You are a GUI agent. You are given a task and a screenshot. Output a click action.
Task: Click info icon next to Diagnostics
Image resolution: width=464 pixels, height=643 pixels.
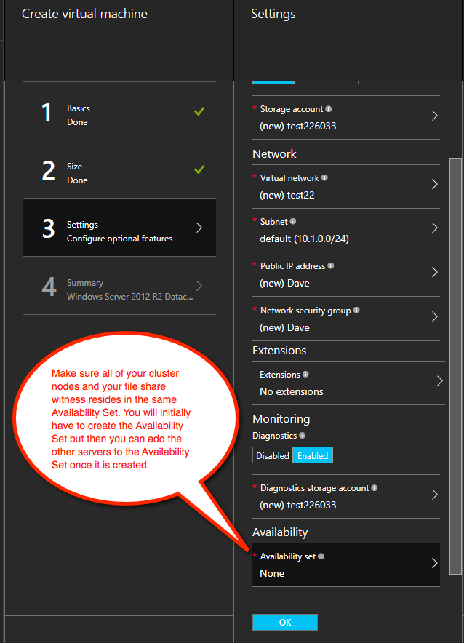(x=302, y=436)
